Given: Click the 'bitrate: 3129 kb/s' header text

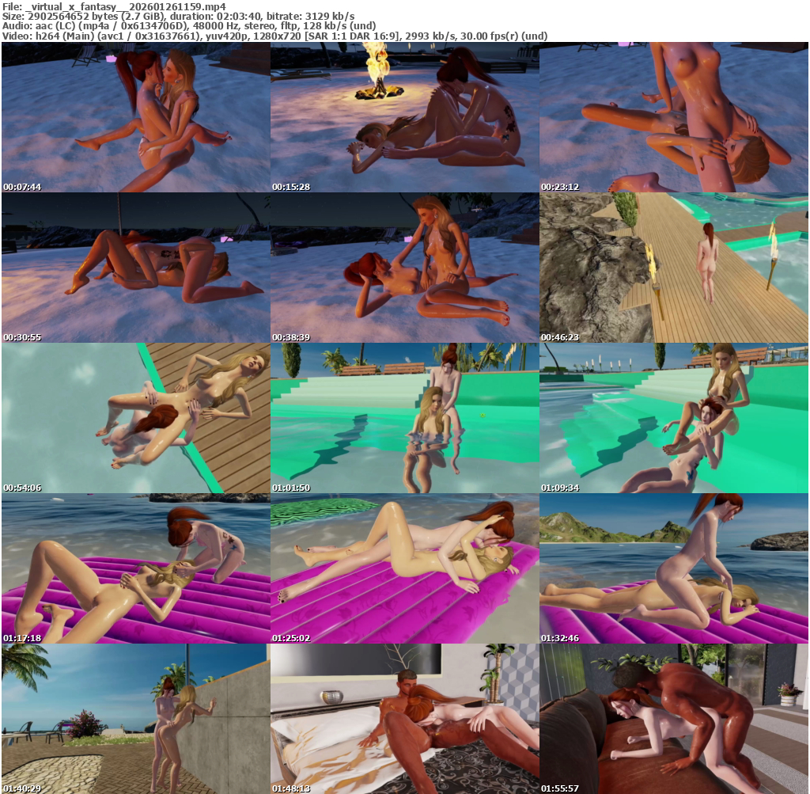Looking at the screenshot, I should pyautogui.click(x=310, y=17).
